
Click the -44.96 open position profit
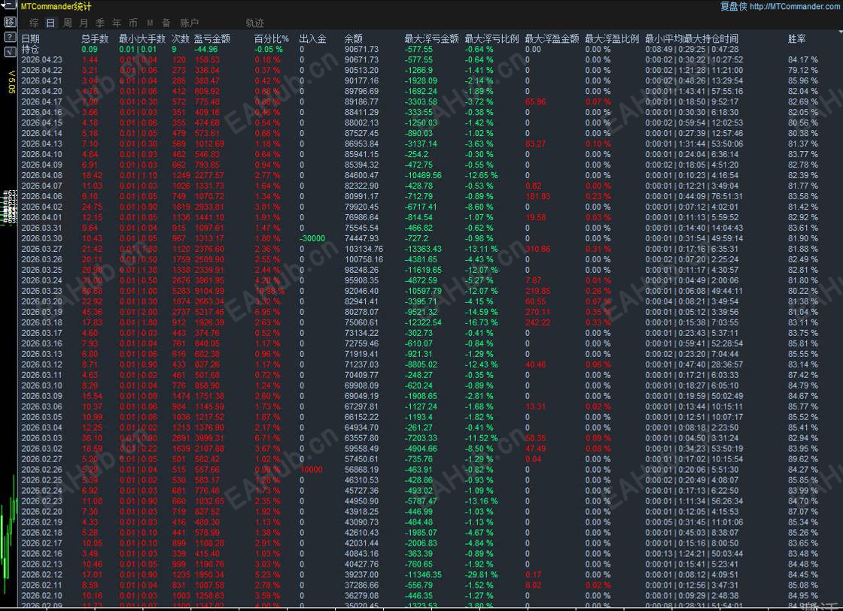206,50
